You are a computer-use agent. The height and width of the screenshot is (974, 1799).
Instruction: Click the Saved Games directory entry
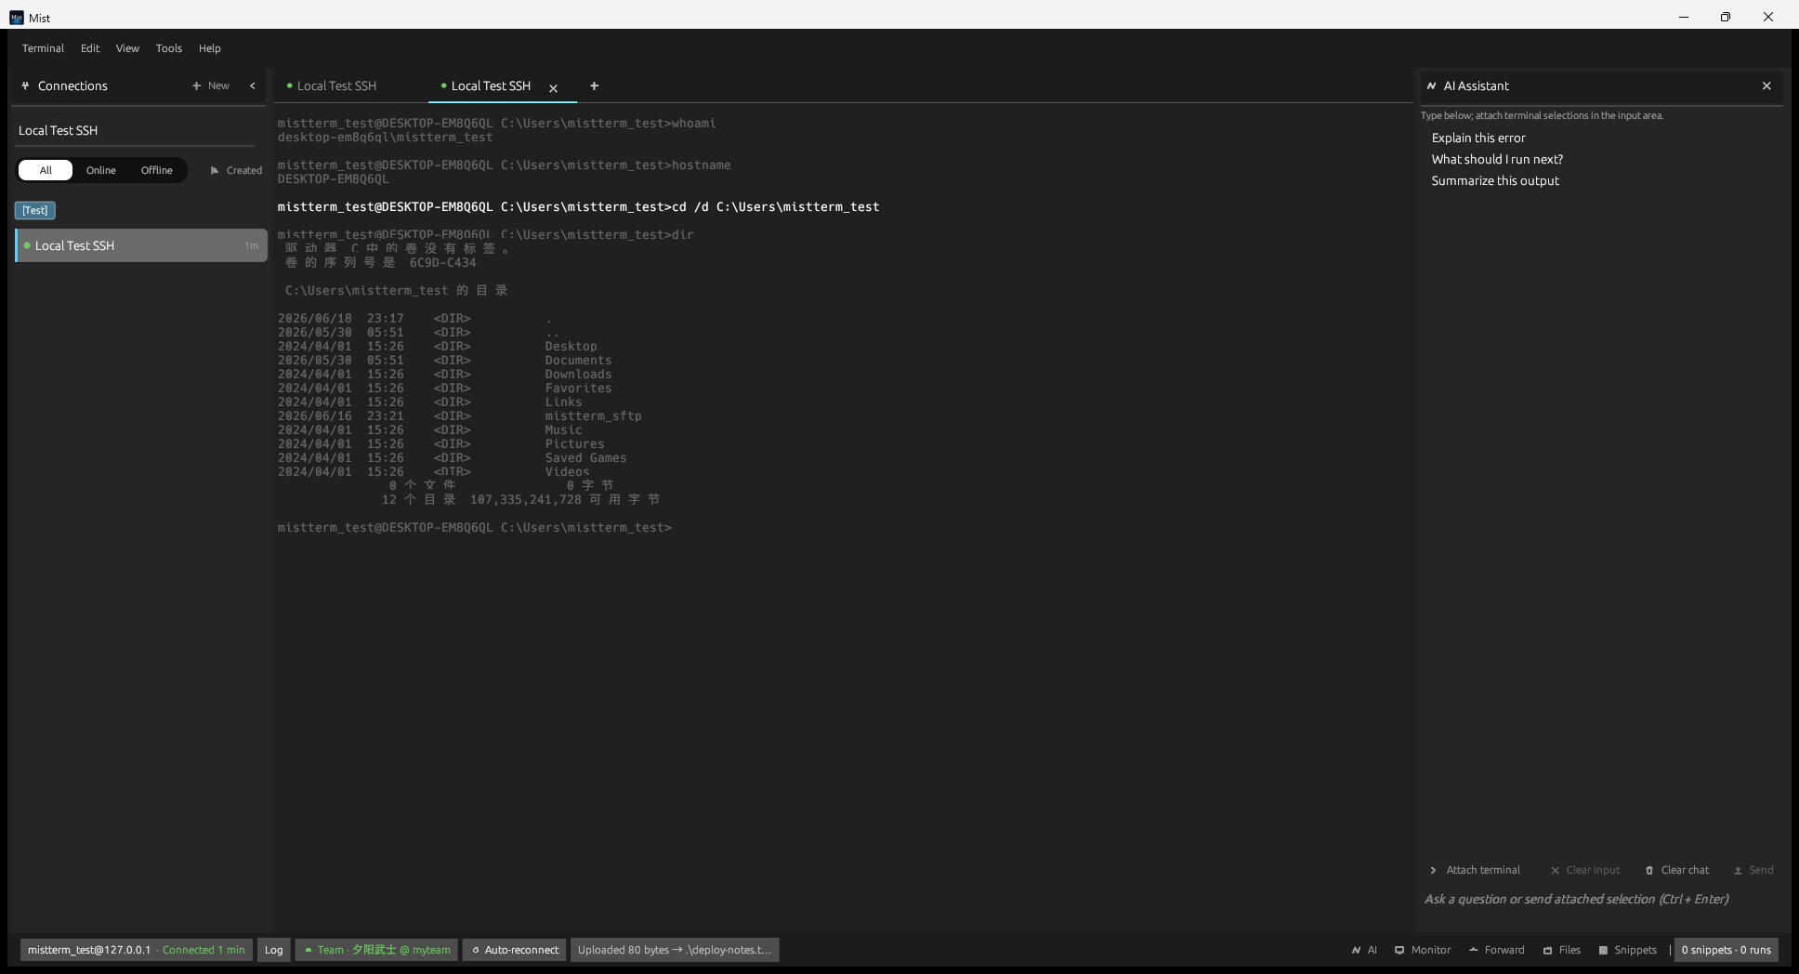click(585, 458)
